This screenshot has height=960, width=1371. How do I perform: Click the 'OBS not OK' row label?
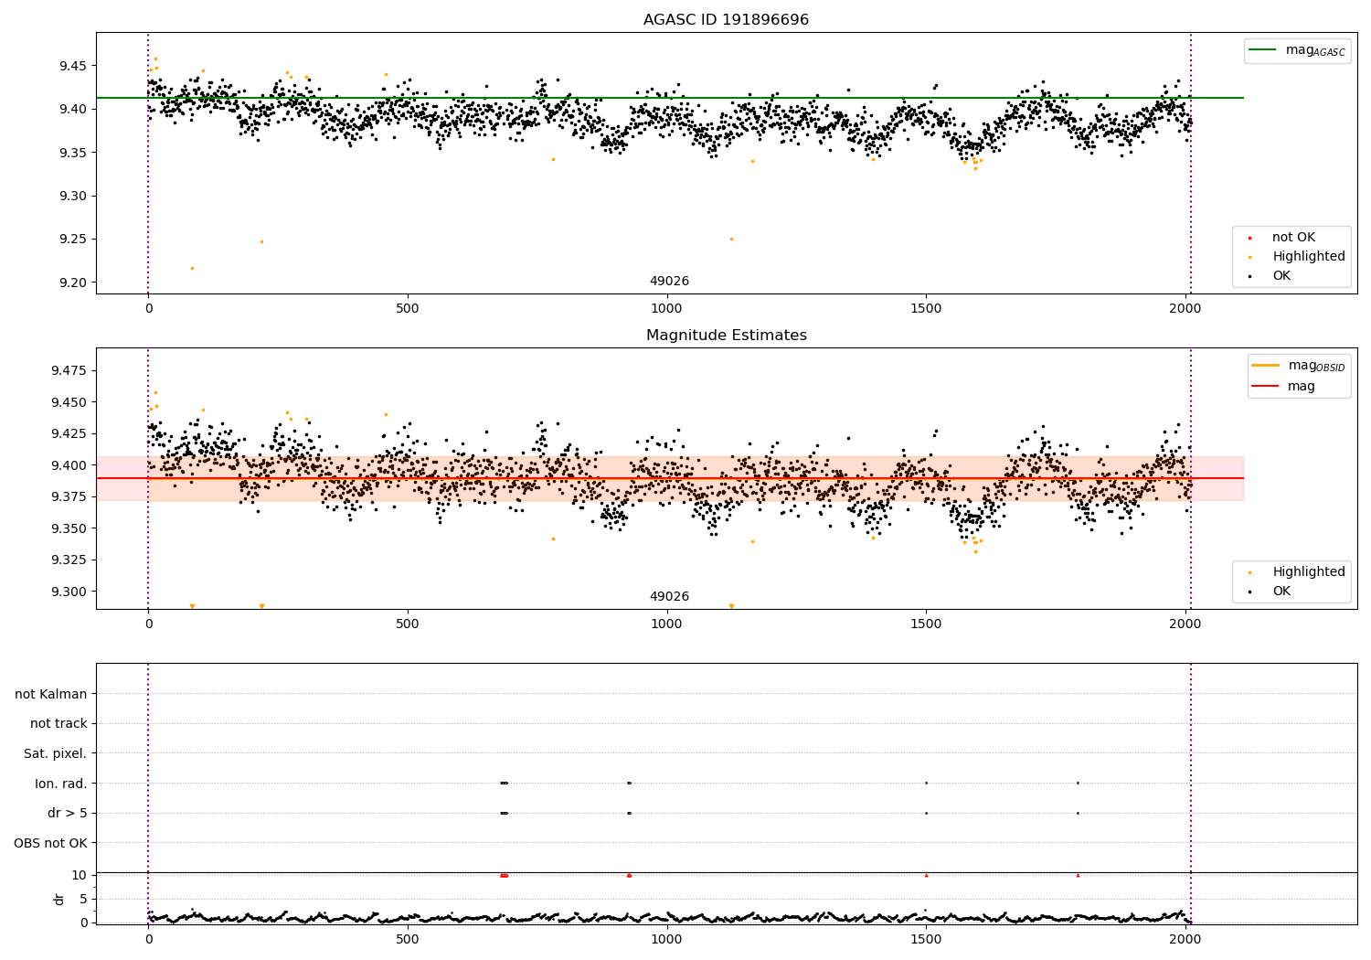pos(51,843)
